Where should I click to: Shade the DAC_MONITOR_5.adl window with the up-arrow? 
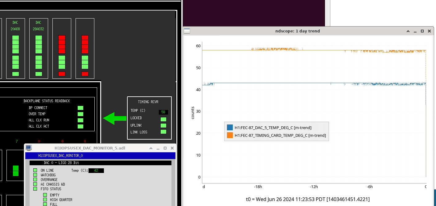[x=151, y=148]
